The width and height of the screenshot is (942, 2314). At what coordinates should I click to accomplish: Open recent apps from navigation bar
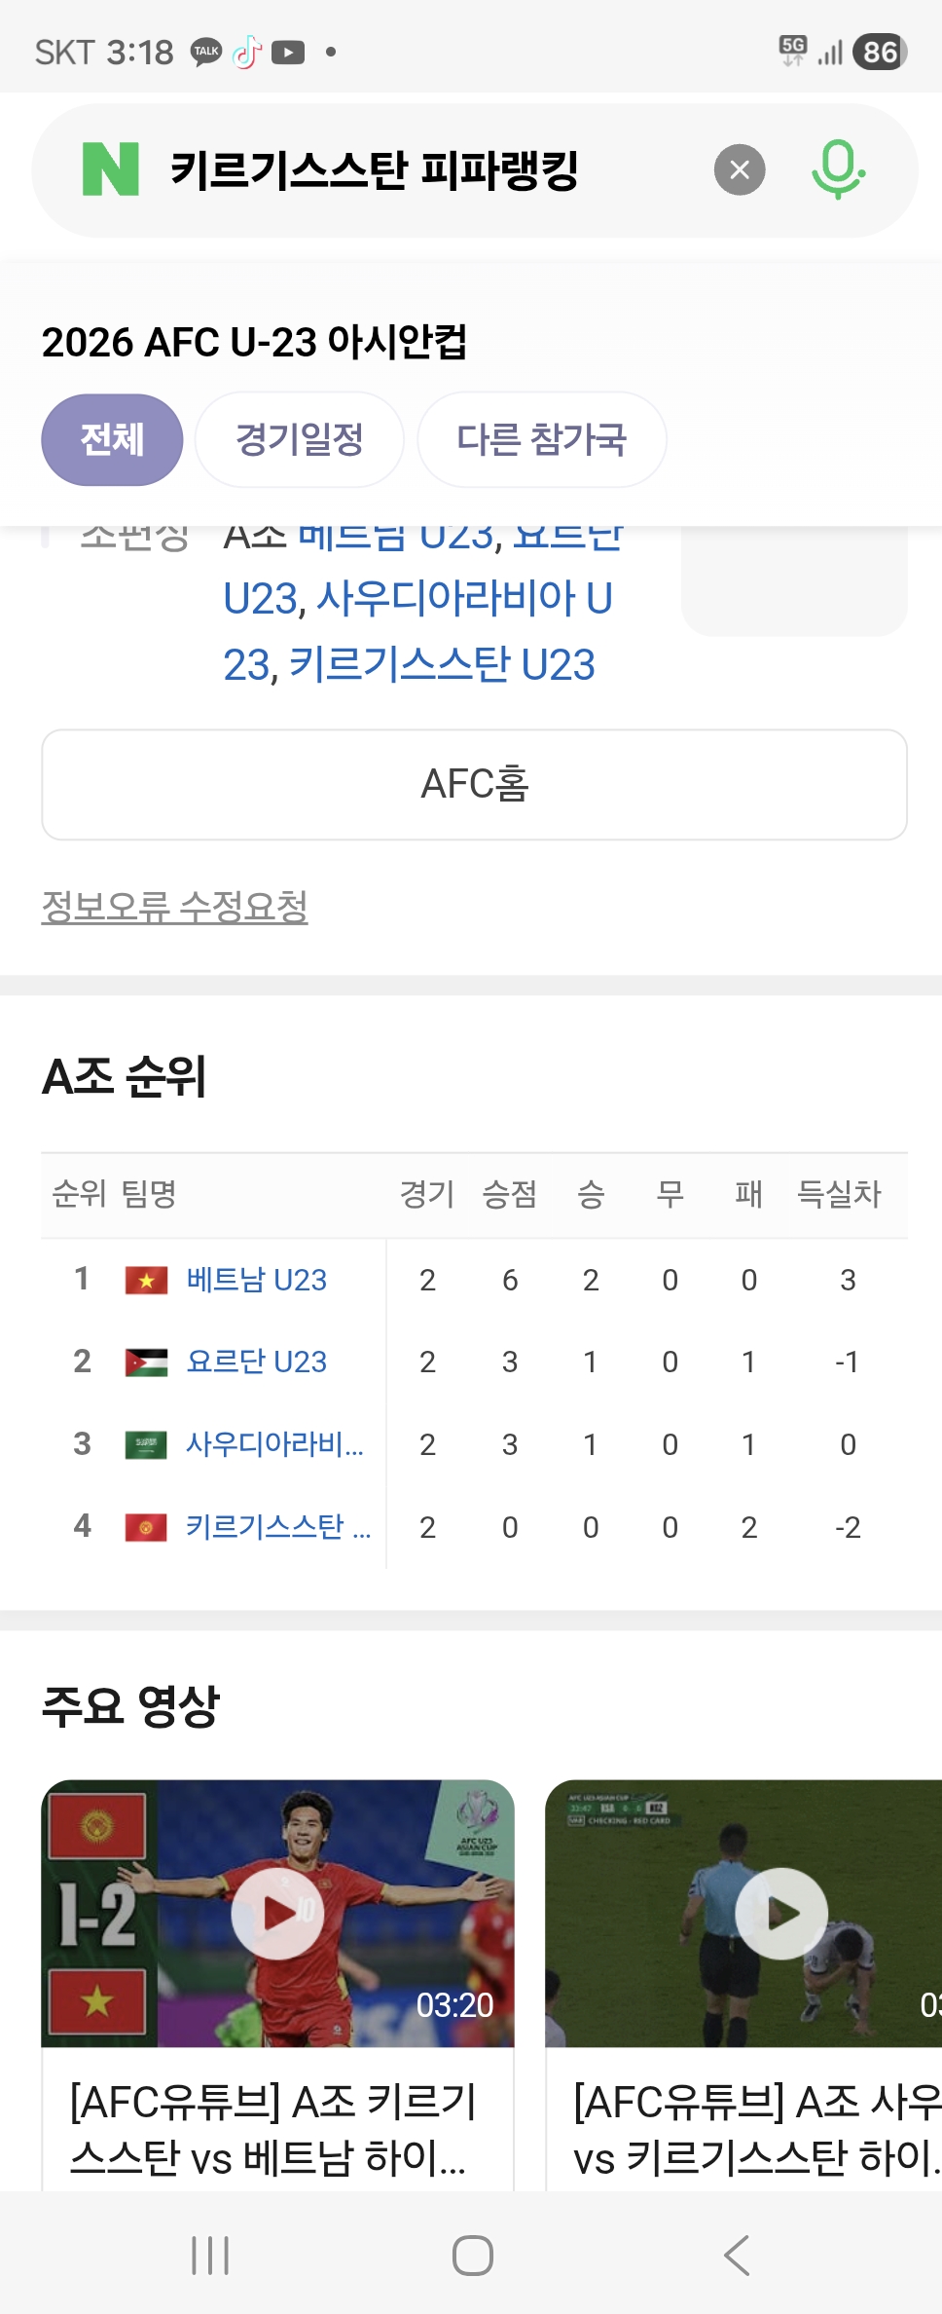(210, 2255)
